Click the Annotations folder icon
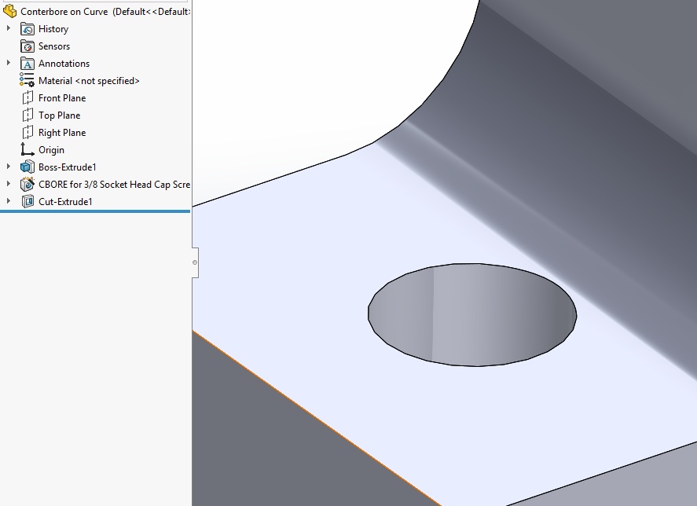 point(28,64)
